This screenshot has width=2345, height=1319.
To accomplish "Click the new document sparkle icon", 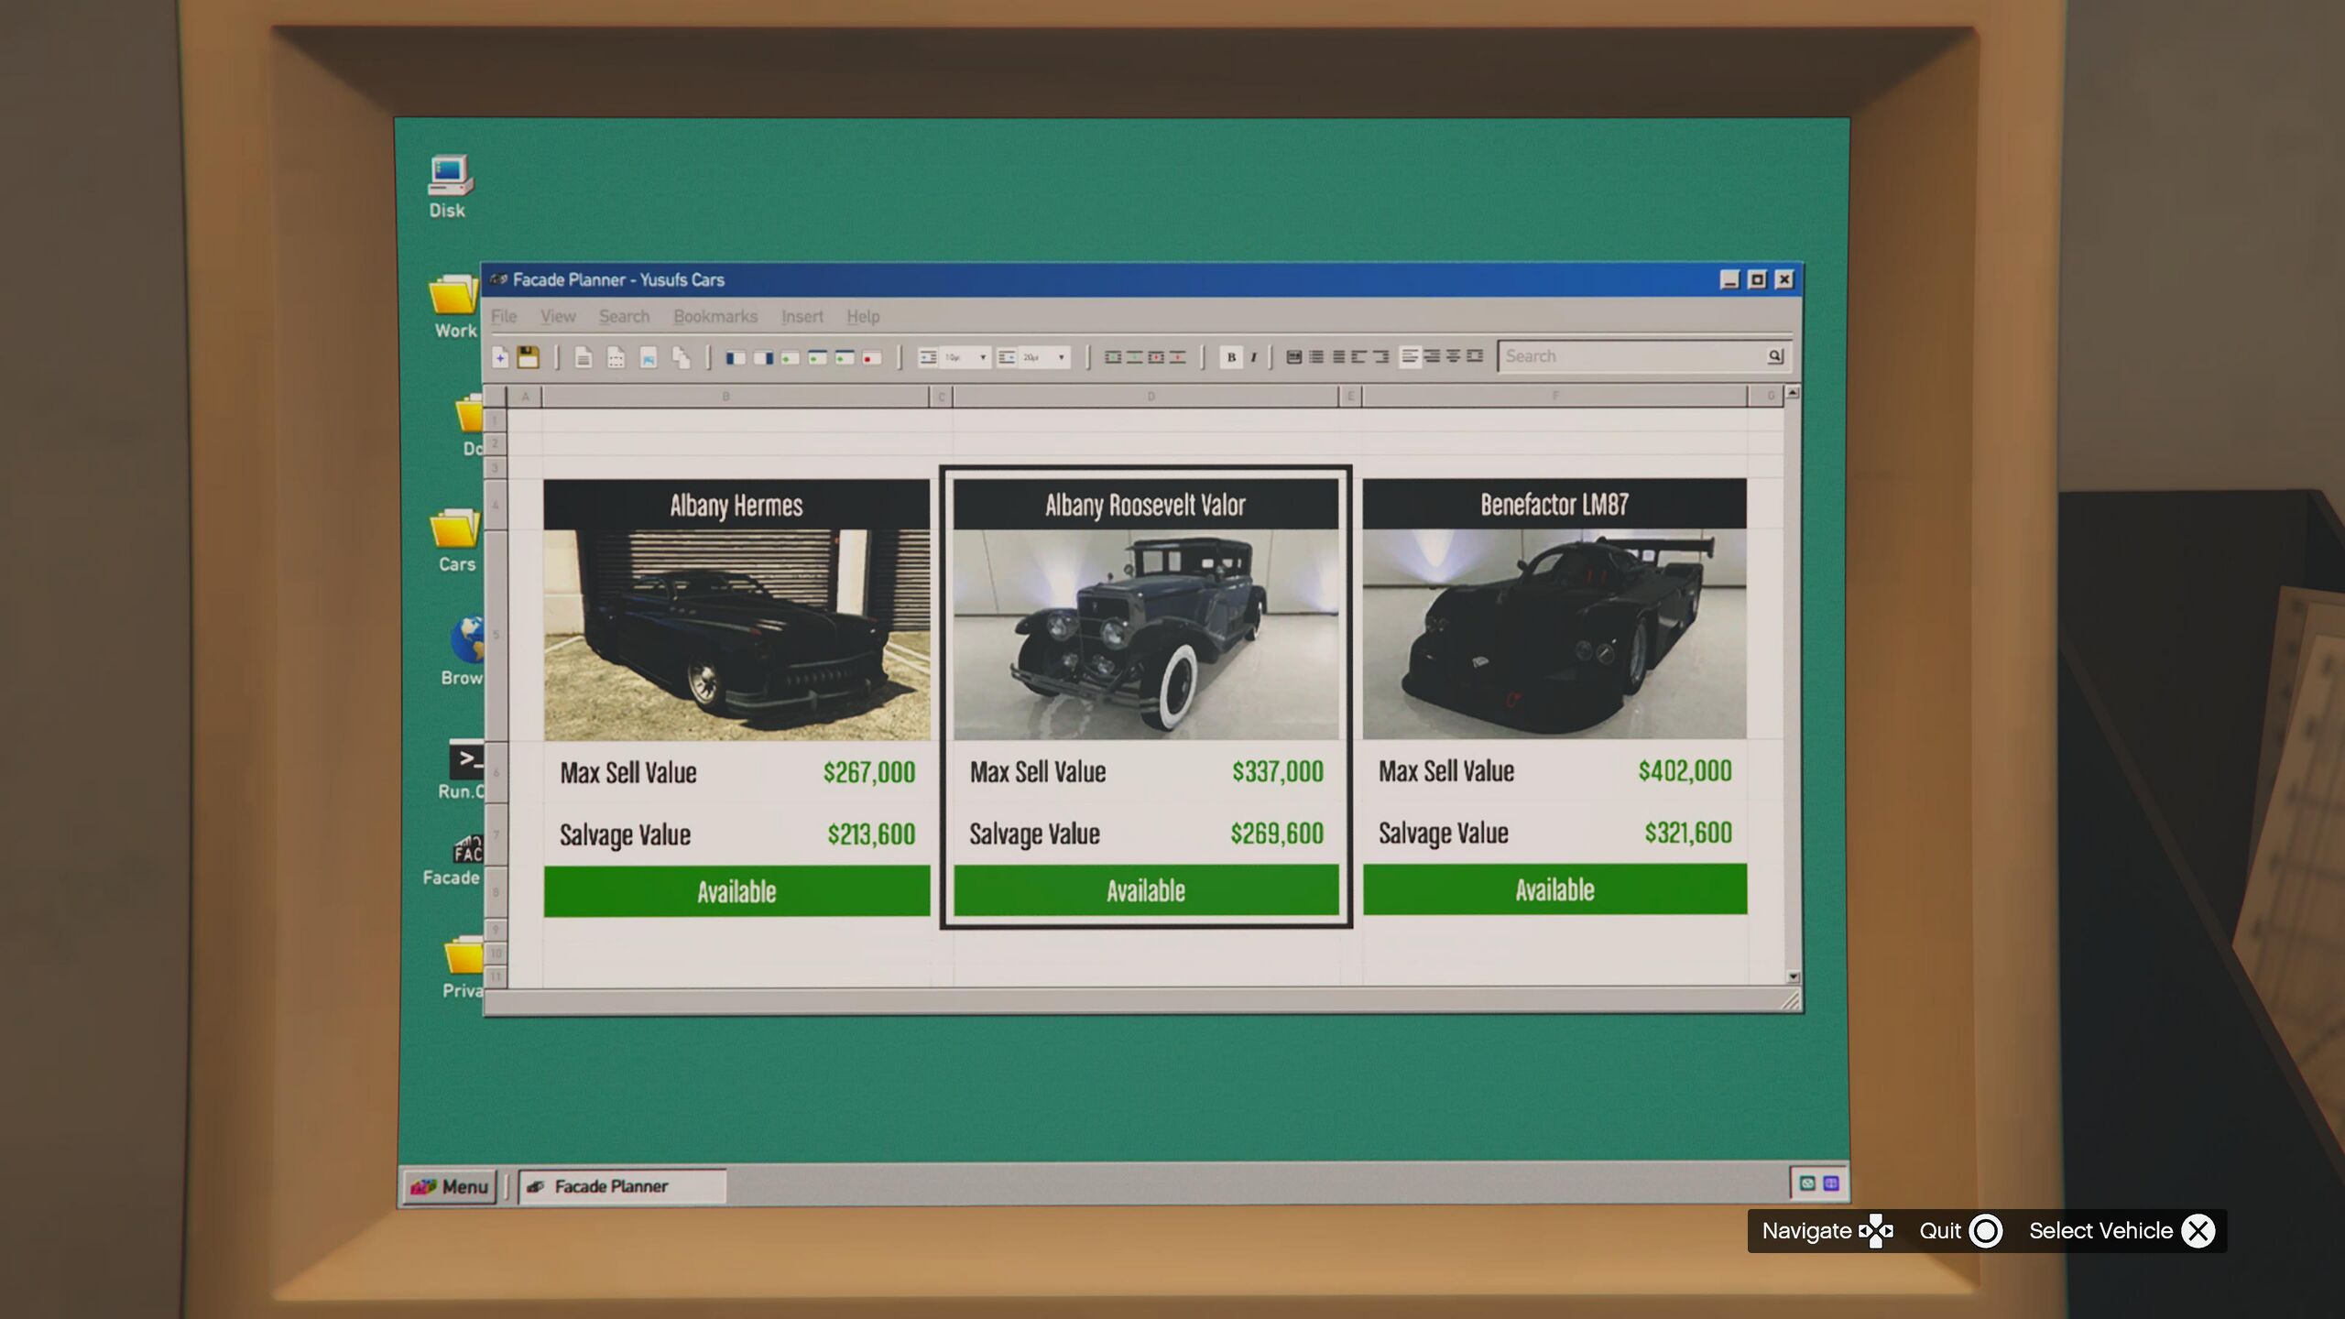I will (x=500, y=357).
